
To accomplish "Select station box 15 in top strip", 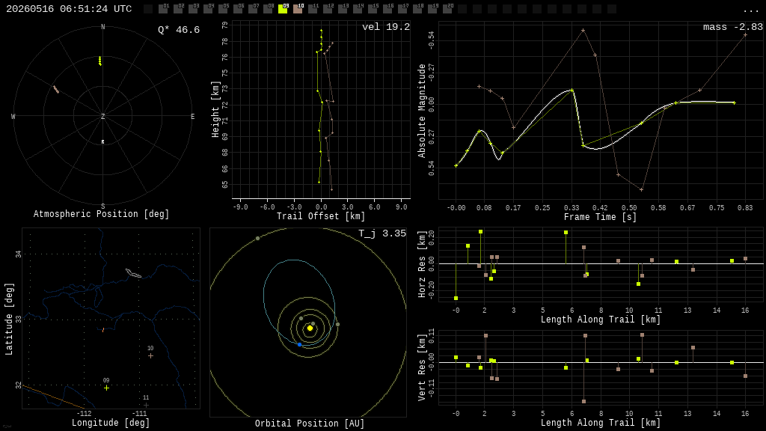I will point(373,9).
